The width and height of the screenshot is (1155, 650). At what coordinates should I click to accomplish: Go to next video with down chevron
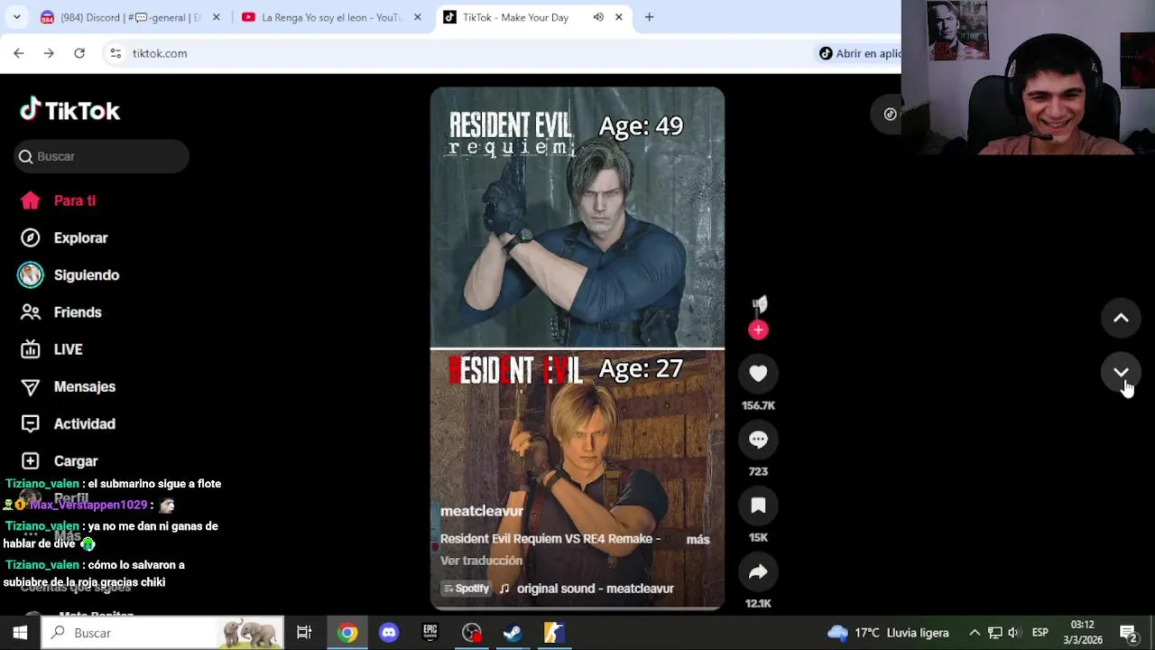tap(1121, 372)
